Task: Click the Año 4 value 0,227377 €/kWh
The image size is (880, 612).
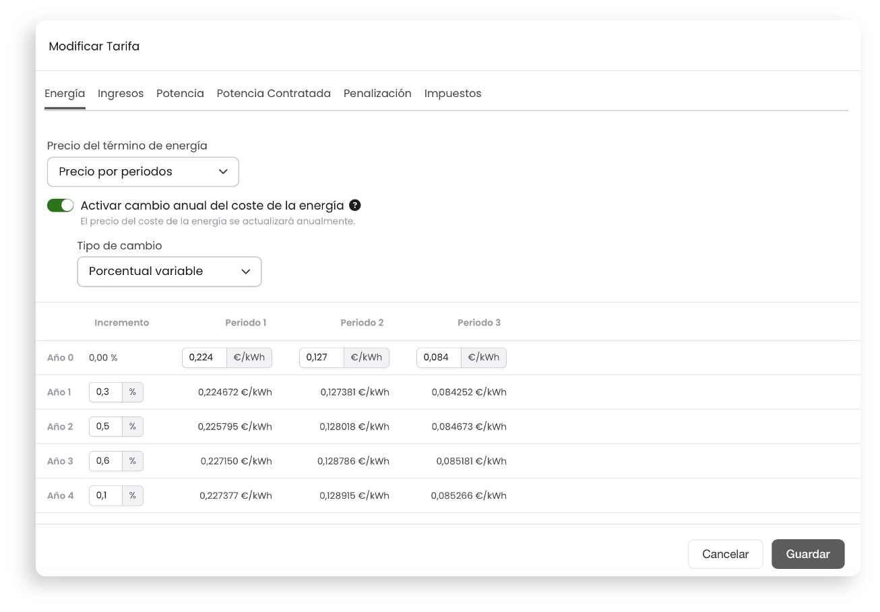Action: pos(236,495)
